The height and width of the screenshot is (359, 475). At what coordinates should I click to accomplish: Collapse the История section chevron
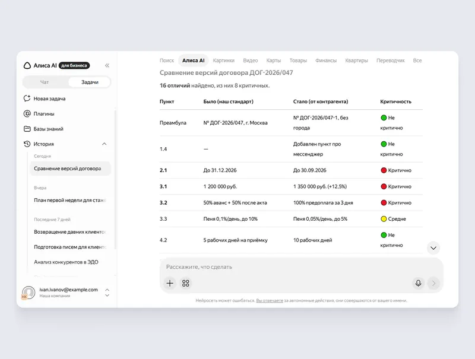pyautogui.click(x=104, y=144)
